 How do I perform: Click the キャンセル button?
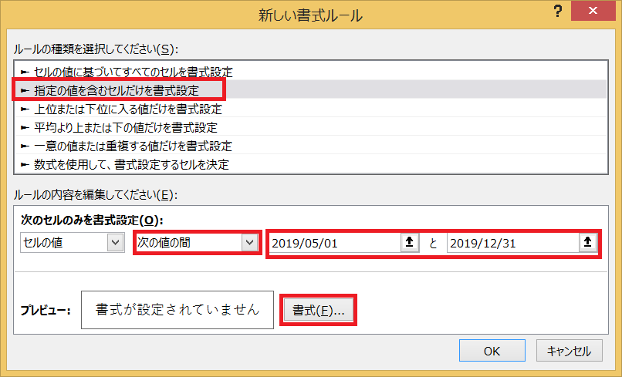(x=570, y=351)
